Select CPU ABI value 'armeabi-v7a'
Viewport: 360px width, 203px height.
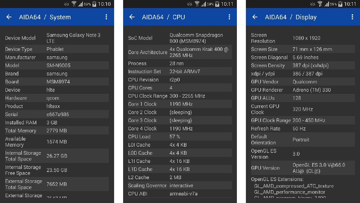[x=184, y=194]
